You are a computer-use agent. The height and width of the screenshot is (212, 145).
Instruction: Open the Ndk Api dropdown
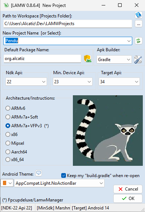[x=44, y=82]
